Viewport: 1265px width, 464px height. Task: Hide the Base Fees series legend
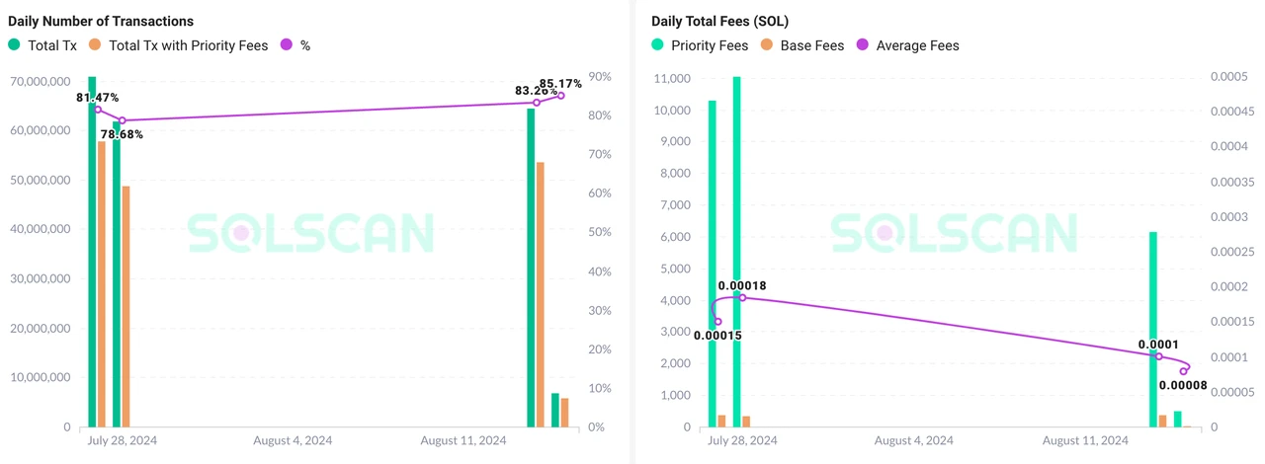(812, 45)
